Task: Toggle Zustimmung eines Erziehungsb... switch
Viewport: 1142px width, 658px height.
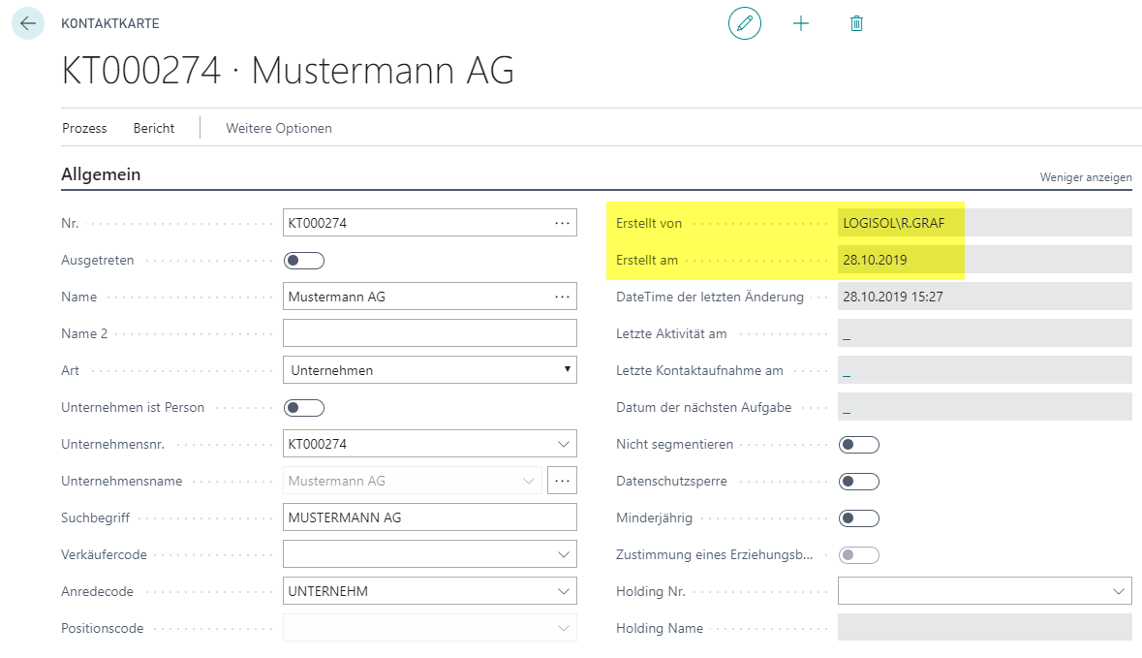Action: point(859,555)
